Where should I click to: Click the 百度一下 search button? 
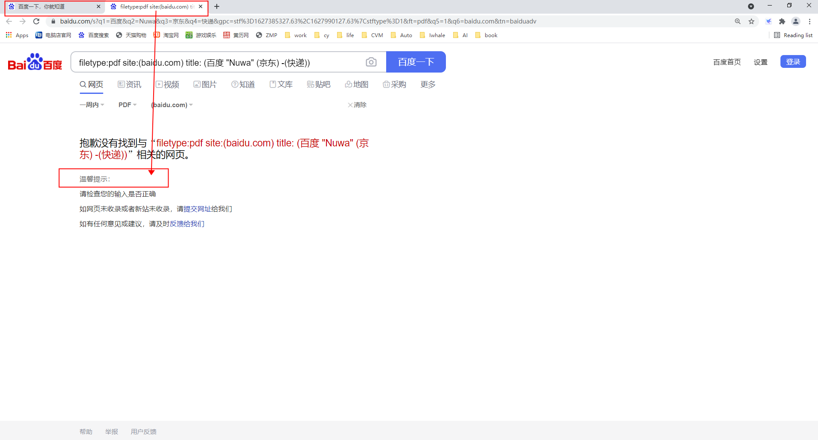(416, 62)
